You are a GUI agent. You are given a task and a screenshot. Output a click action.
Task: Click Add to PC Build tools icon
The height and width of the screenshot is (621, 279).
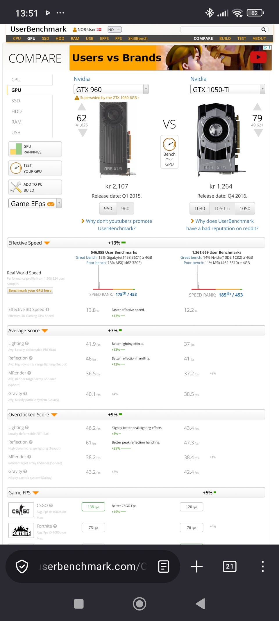(16, 187)
